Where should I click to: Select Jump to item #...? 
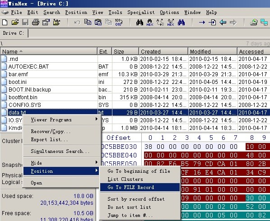pyautogui.click(x=140, y=215)
